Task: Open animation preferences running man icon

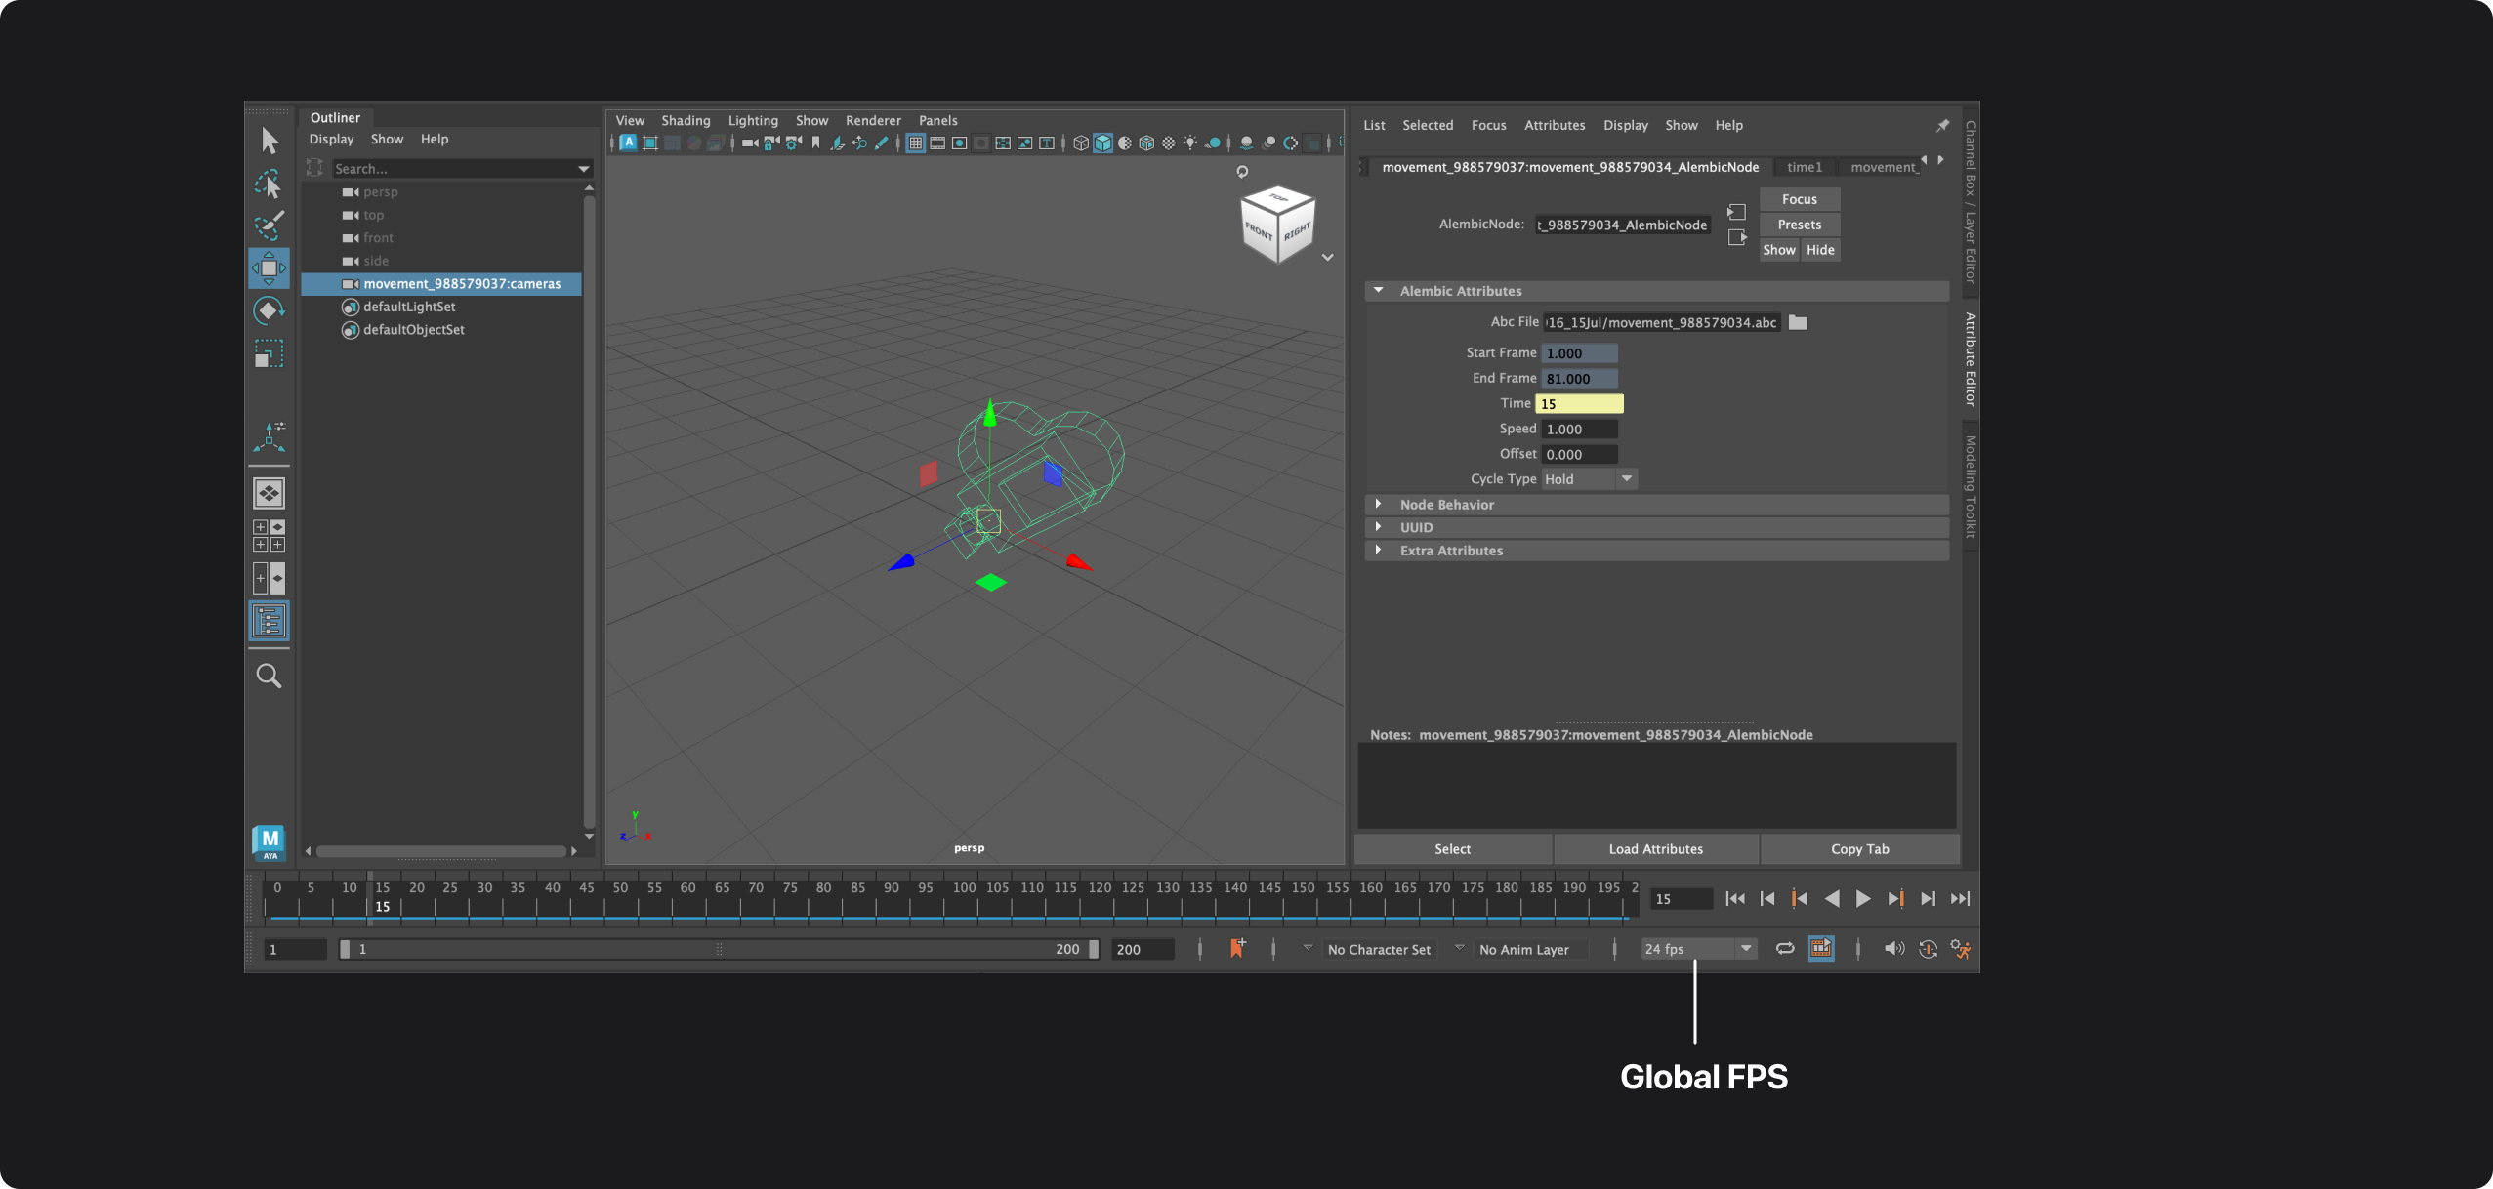Action: coord(1961,949)
